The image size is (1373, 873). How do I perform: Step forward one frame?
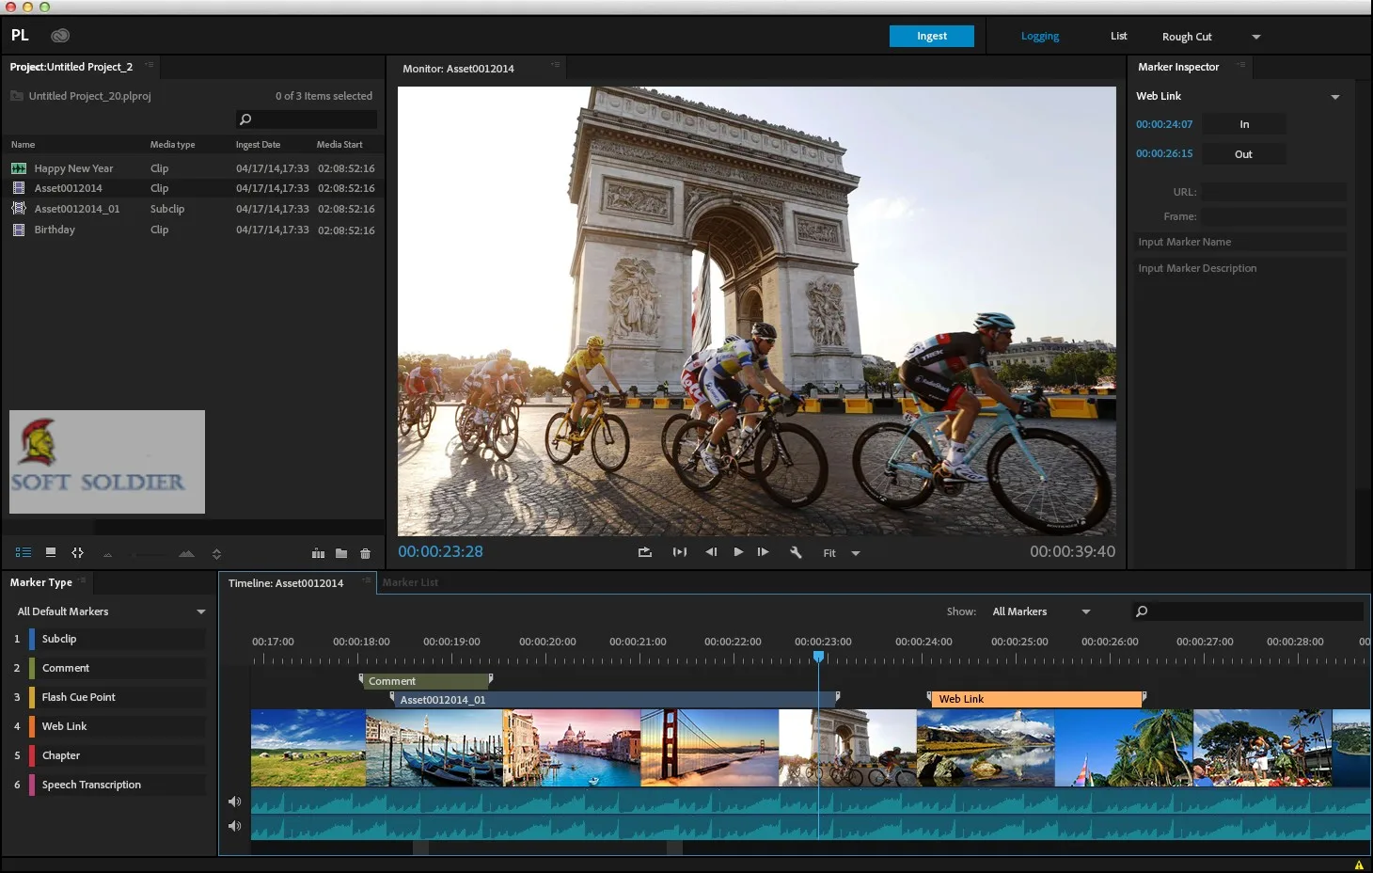click(x=763, y=552)
